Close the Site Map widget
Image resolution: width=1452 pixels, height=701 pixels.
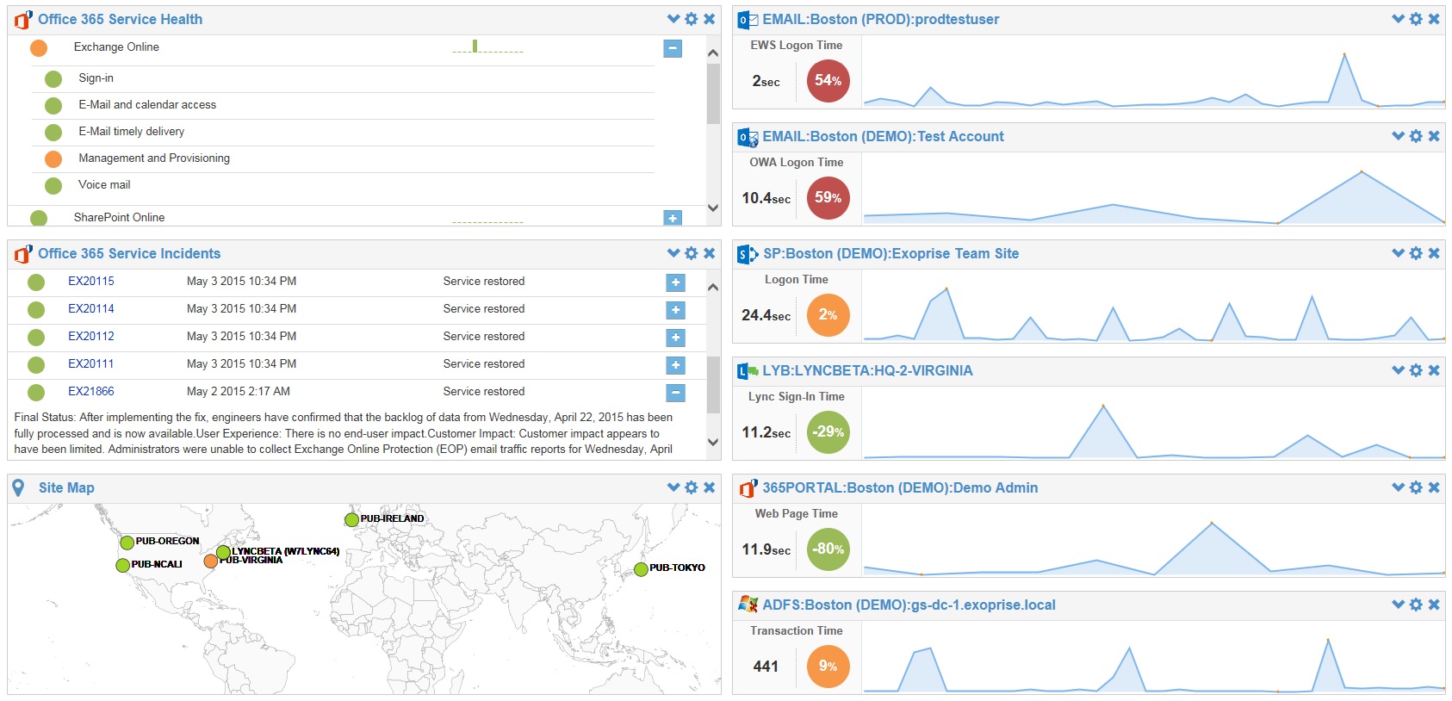[x=709, y=487]
